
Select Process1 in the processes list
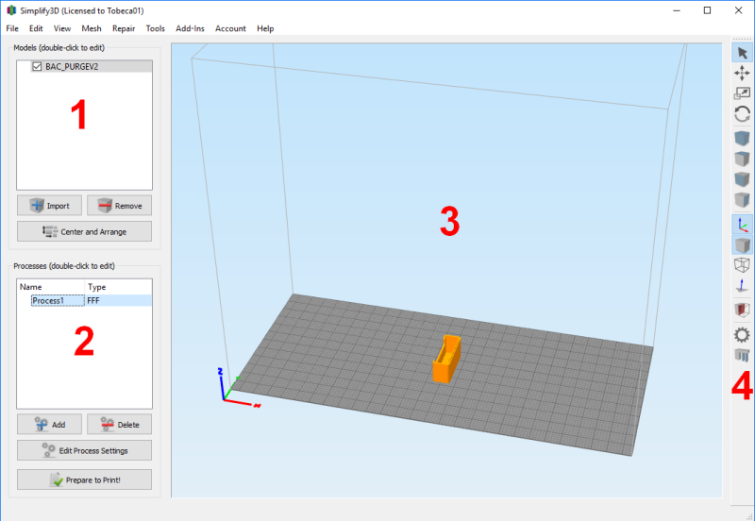pyautogui.click(x=47, y=300)
